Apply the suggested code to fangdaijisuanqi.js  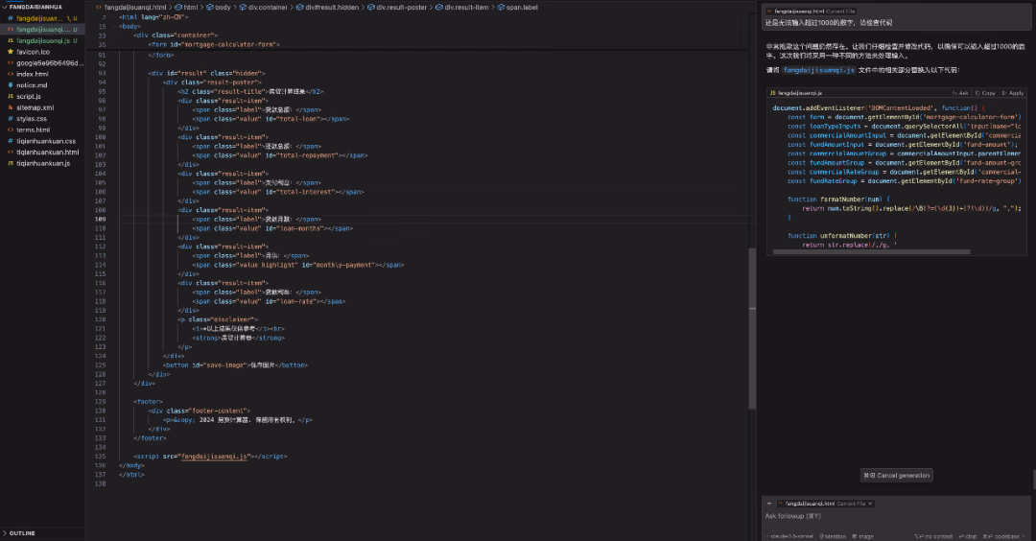click(x=1013, y=93)
